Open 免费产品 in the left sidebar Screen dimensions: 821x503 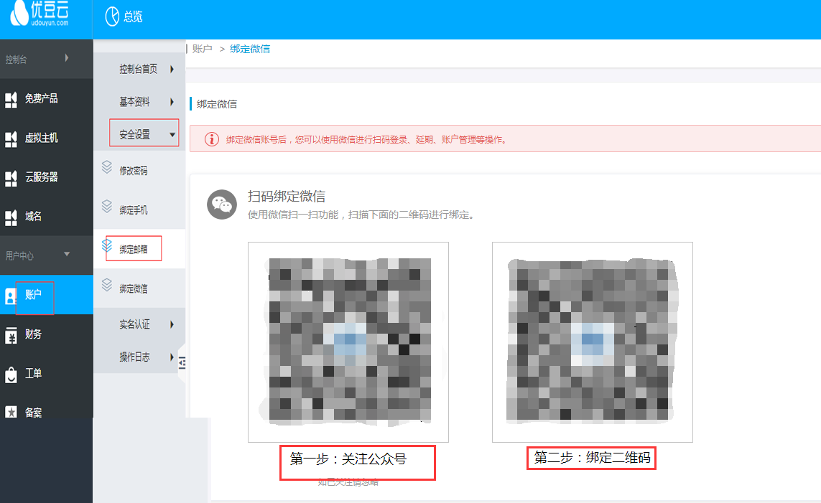coord(42,98)
